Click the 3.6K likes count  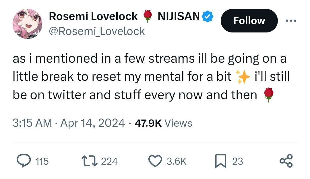coord(176,161)
